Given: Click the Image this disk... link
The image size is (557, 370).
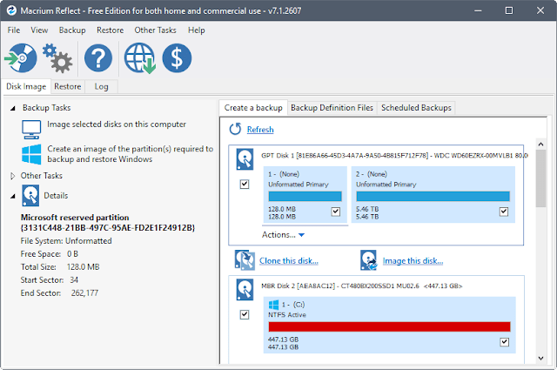Looking at the screenshot, I should tap(413, 261).
